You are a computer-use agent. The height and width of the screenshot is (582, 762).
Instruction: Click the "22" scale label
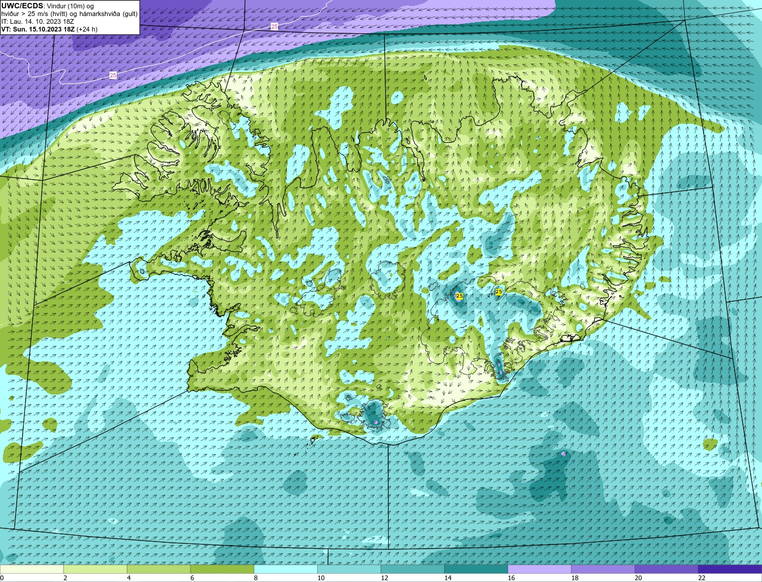pyautogui.click(x=702, y=578)
